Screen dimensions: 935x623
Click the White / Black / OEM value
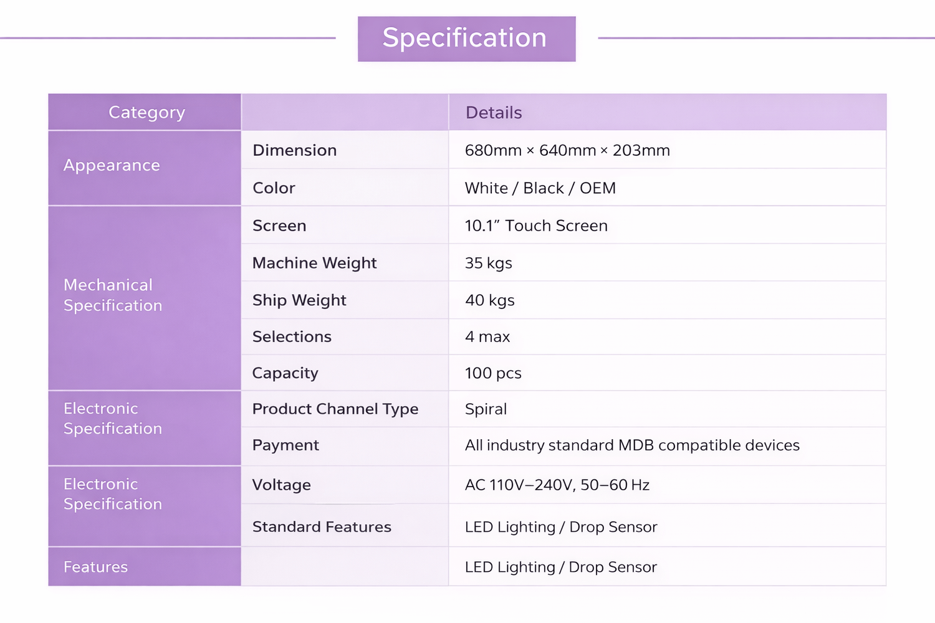(x=540, y=188)
